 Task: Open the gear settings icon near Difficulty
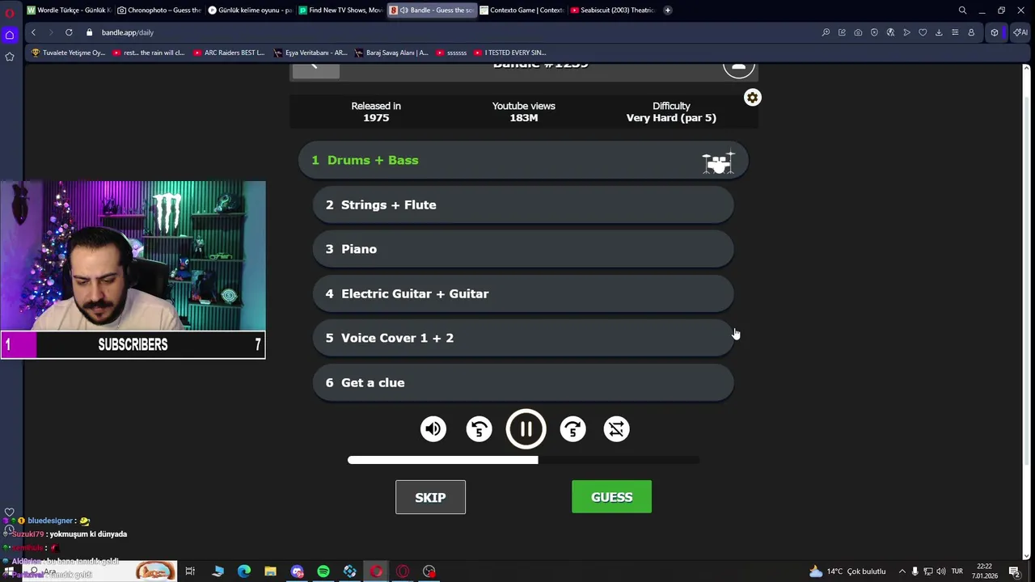753,98
